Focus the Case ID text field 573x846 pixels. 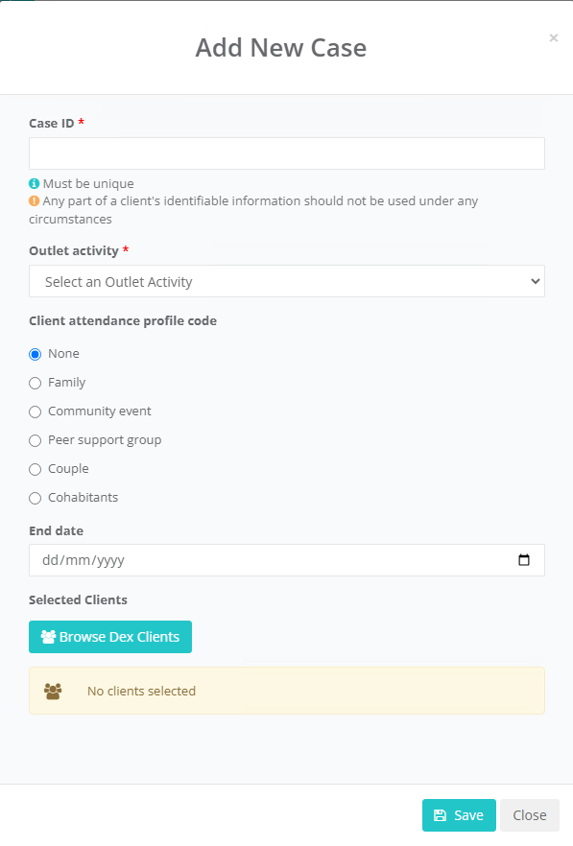pyautogui.click(x=287, y=153)
